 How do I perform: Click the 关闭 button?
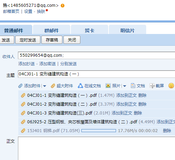pos(72,40)
